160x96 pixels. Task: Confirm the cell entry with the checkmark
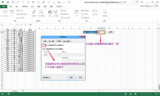[x=21, y=25]
